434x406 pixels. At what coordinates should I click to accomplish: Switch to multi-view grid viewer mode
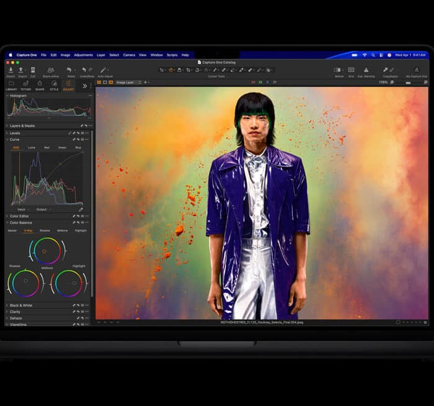(99, 83)
